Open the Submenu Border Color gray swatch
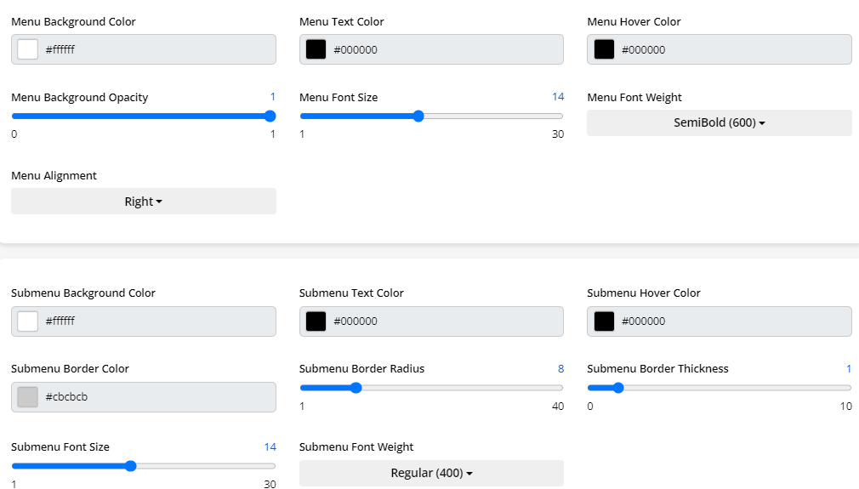The image size is (859, 489). click(x=28, y=396)
